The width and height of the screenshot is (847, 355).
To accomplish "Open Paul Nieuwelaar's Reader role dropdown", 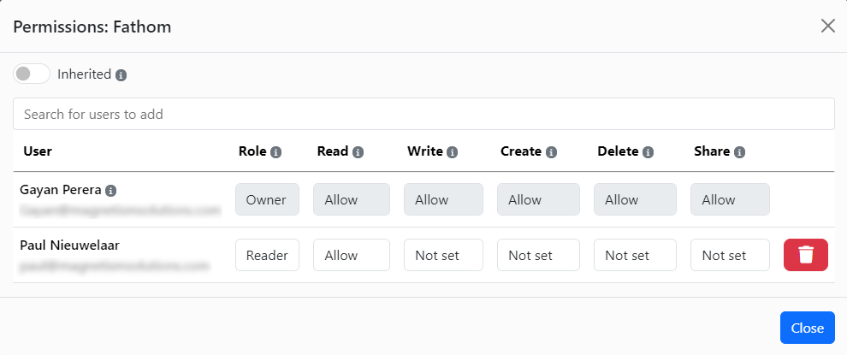I will 267,255.
